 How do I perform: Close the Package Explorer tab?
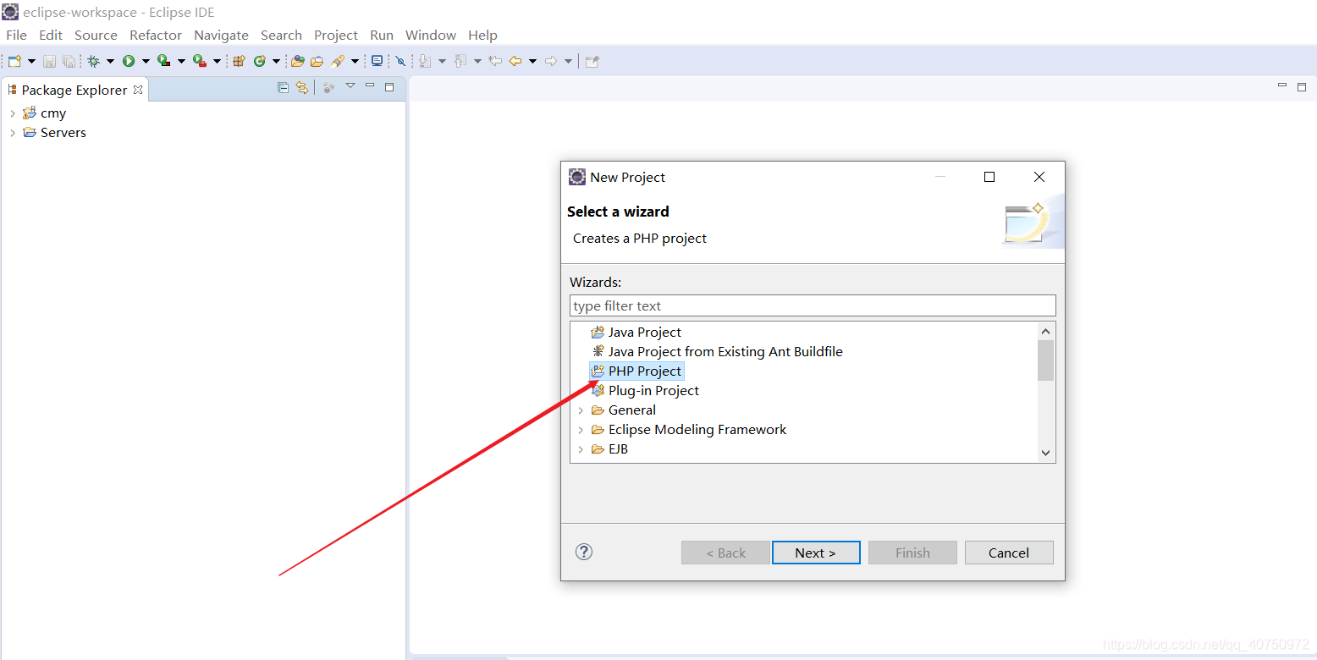[x=138, y=90]
